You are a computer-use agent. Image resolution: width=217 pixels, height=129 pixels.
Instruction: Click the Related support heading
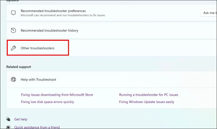[19, 67]
